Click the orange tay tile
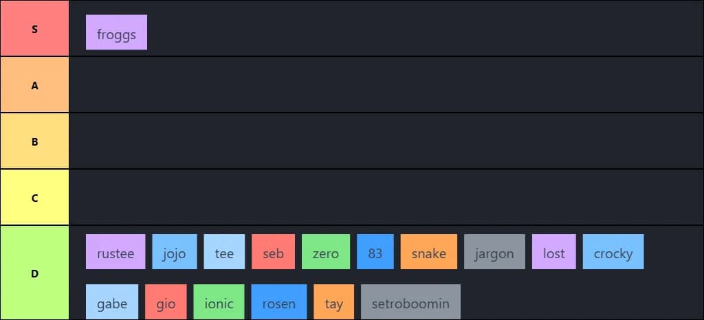The width and height of the screenshot is (704, 320). [x=334, y=302]
